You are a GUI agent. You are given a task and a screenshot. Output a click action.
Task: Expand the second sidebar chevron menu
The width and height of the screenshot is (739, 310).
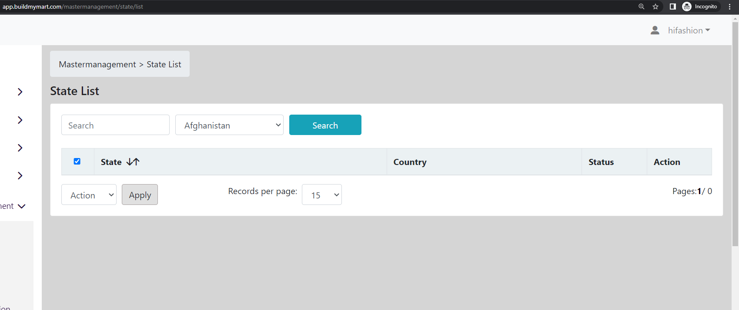pyautogui.click(x=20, y=120)
